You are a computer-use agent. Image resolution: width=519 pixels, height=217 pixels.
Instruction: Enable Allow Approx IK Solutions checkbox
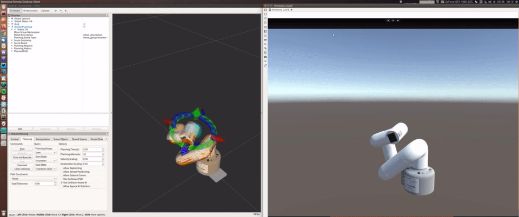pos(62,186)
